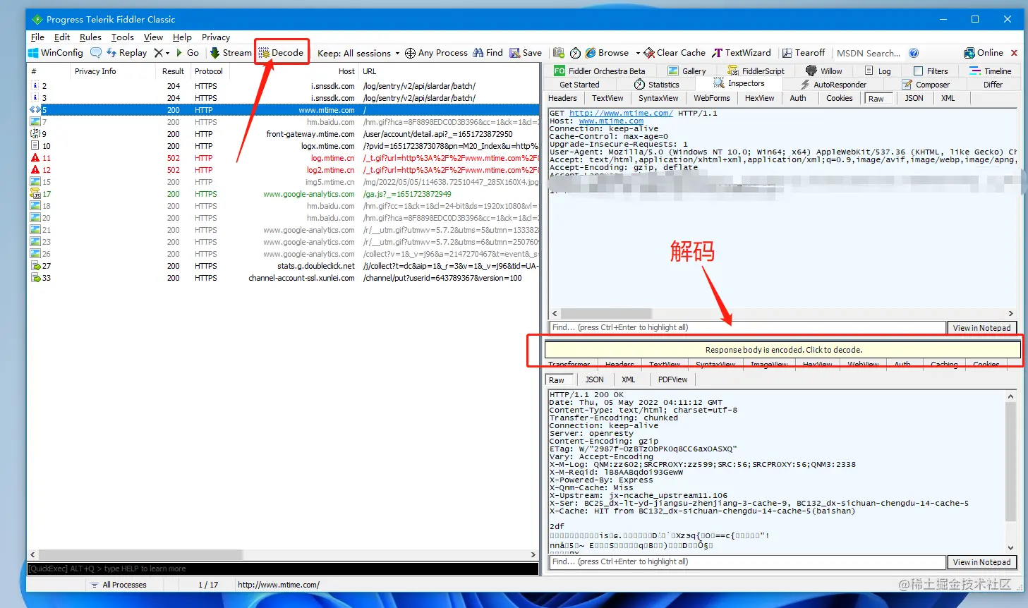
Task: Open the File menu
Action: click(x=38, y=37)
